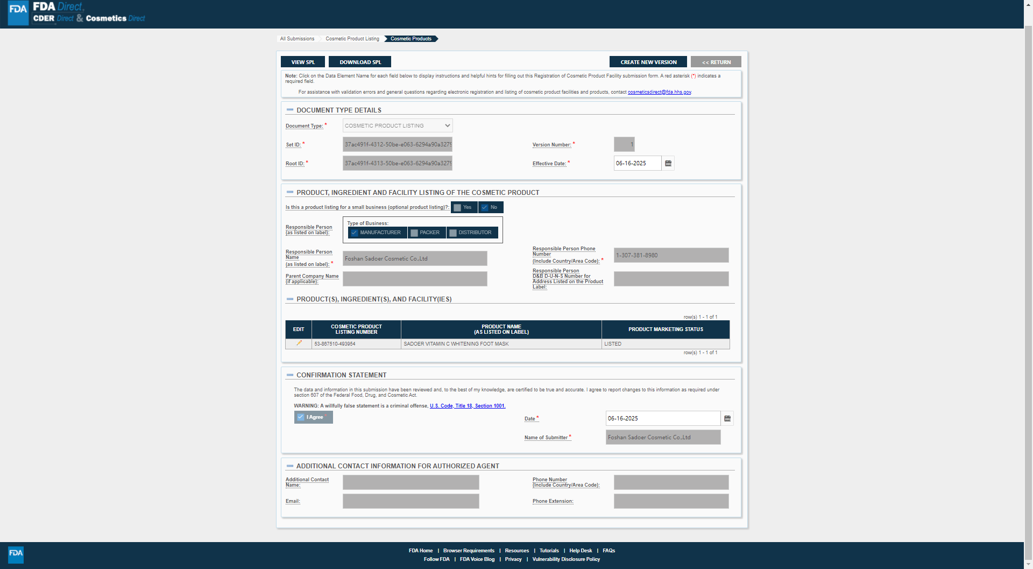Screen dimensions: 1033x569
Task: Tick the Distributor business type checkbox
Action: (453, 233)
